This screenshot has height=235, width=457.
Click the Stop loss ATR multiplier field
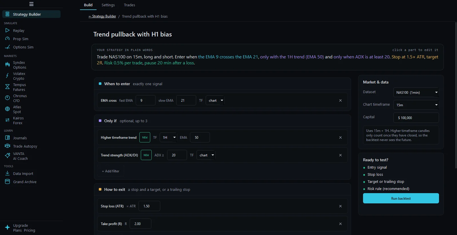coord(149,206)
